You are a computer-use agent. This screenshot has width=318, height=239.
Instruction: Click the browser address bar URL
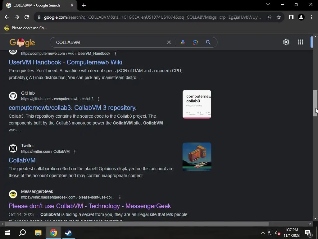click(x=152, y=17)
